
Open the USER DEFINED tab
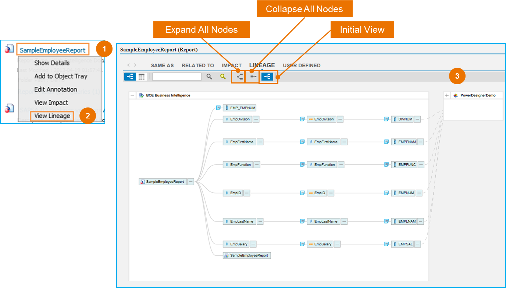point(302,65)
